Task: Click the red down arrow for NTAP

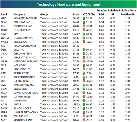Action: tap(84, 61)
